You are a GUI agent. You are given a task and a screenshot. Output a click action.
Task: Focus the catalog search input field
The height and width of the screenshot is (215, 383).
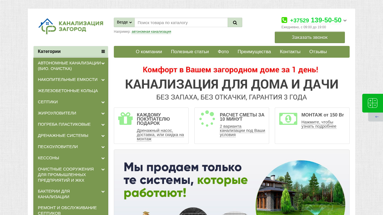coord(181,22)
